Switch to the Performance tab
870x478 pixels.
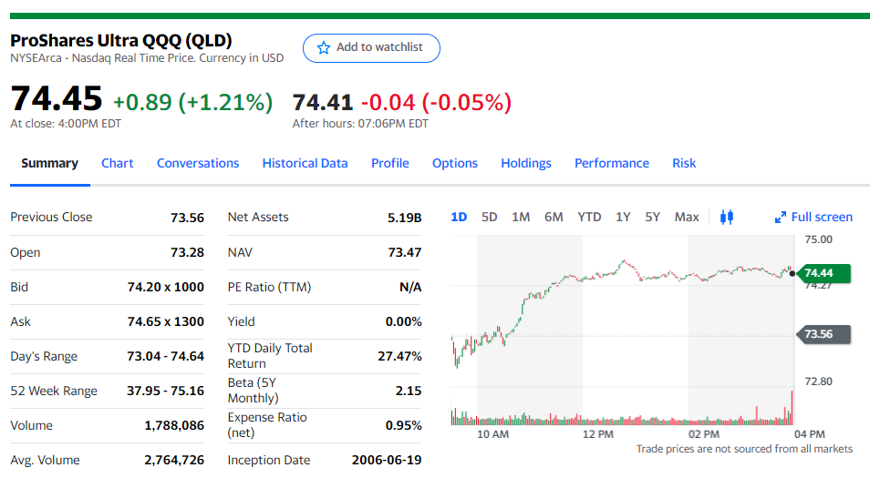(611, 163)
